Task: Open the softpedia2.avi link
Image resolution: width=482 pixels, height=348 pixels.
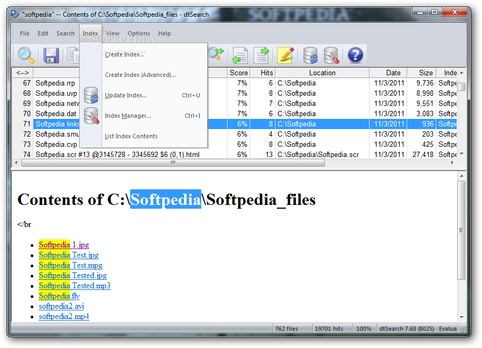Action: tap(61, 306)
